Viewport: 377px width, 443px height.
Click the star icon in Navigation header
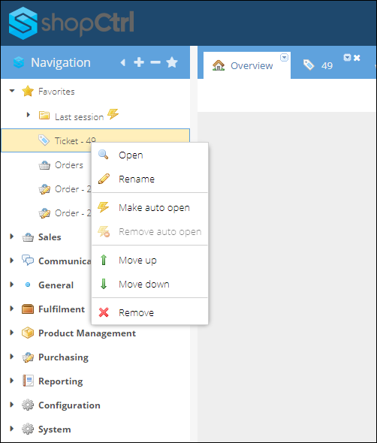click(172, 62)
